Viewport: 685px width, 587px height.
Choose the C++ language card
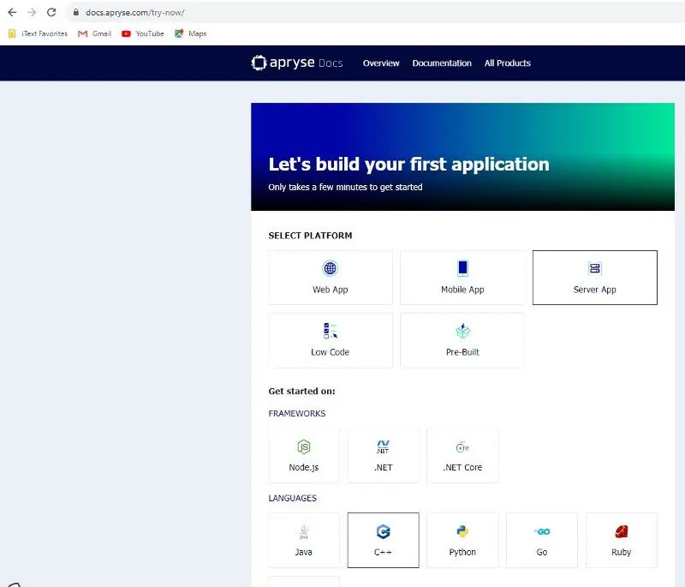click(383, 540)
